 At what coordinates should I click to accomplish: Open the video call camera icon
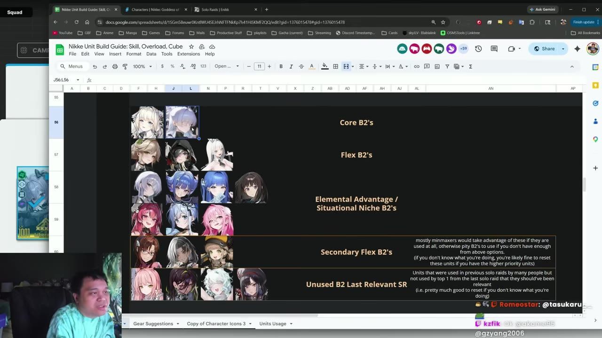512,49
